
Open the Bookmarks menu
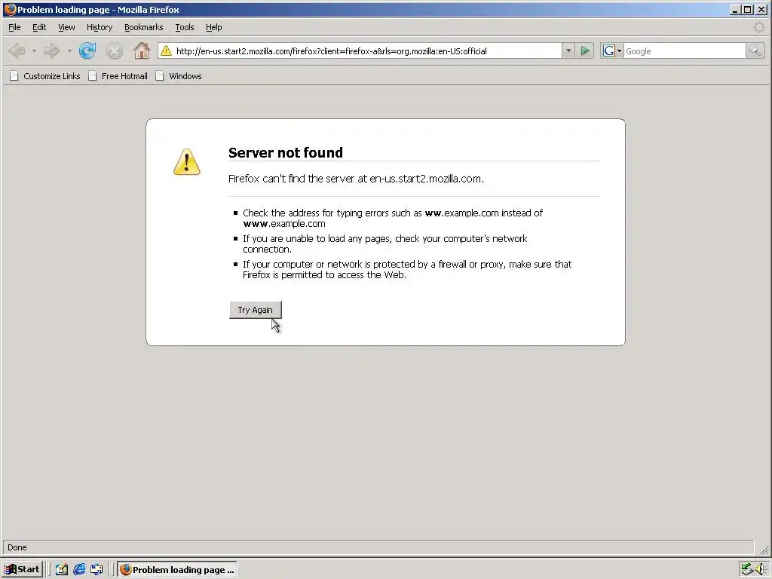[144, 28]
